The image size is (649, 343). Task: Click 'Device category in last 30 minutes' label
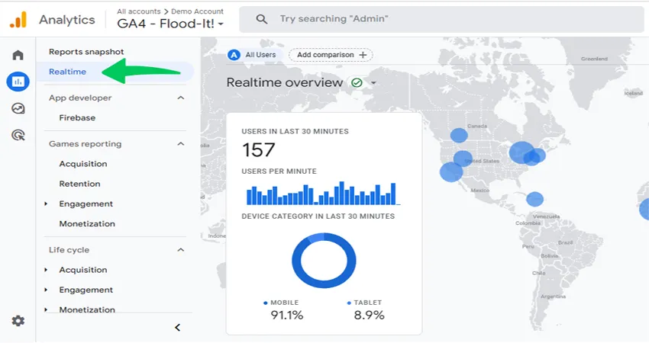[x=318, y=216]
